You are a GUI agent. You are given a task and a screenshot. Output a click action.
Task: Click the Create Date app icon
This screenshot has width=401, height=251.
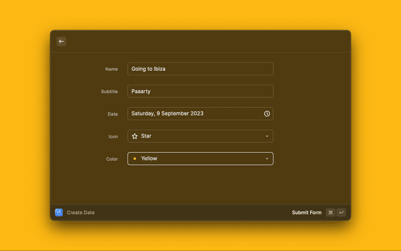(x=59, y=213)
